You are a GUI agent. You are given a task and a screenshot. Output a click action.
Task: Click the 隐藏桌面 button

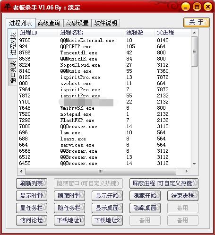pyautogui.click(x=145, y=208)
